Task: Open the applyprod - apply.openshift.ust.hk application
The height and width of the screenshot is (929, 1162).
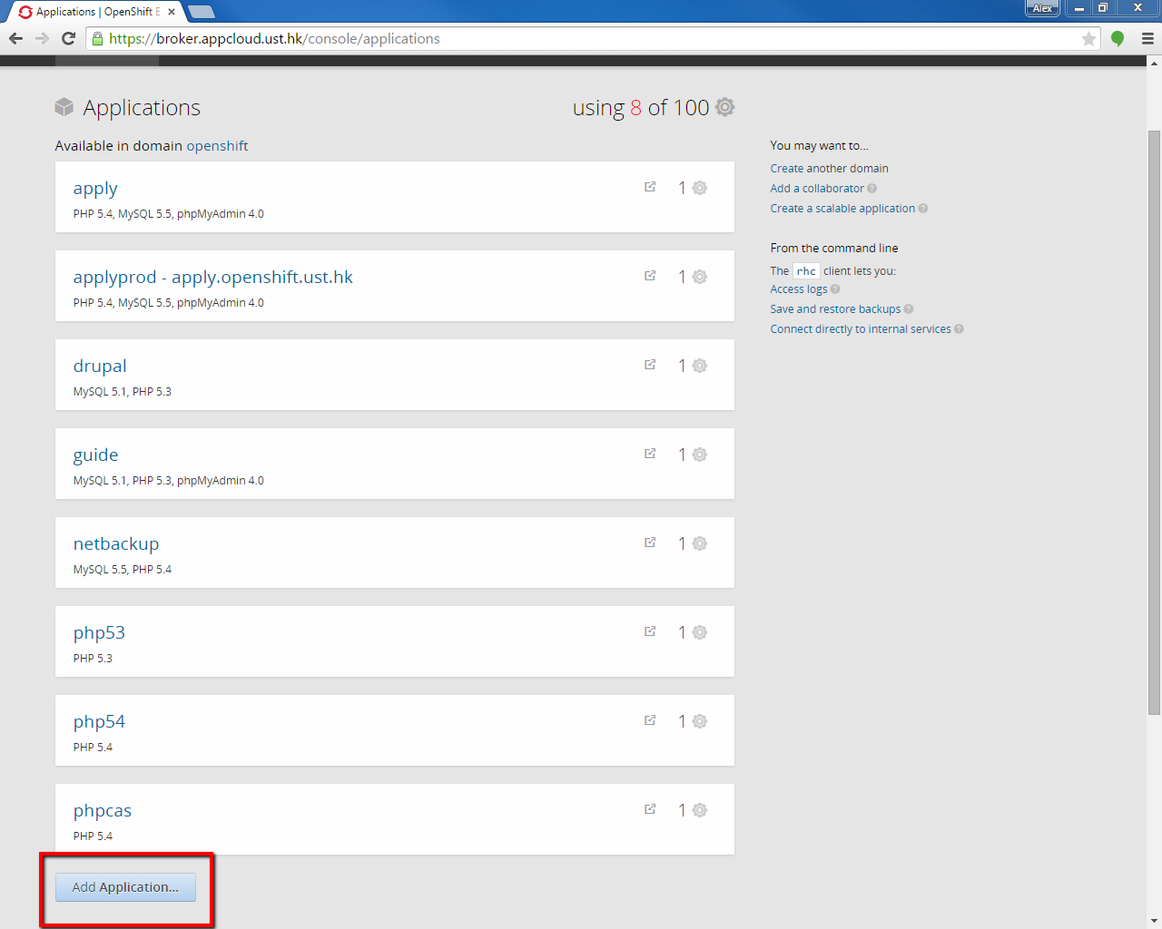Action: [x=212, y=278]
